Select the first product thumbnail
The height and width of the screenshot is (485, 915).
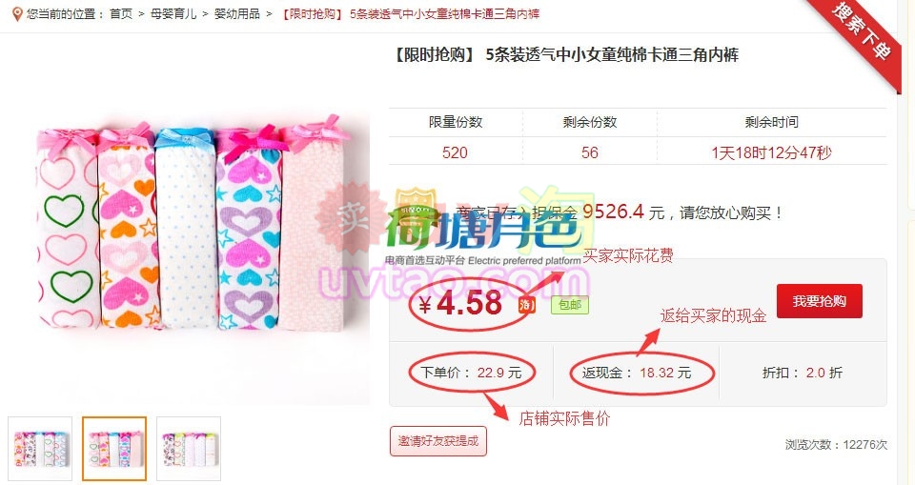(40, 448)
